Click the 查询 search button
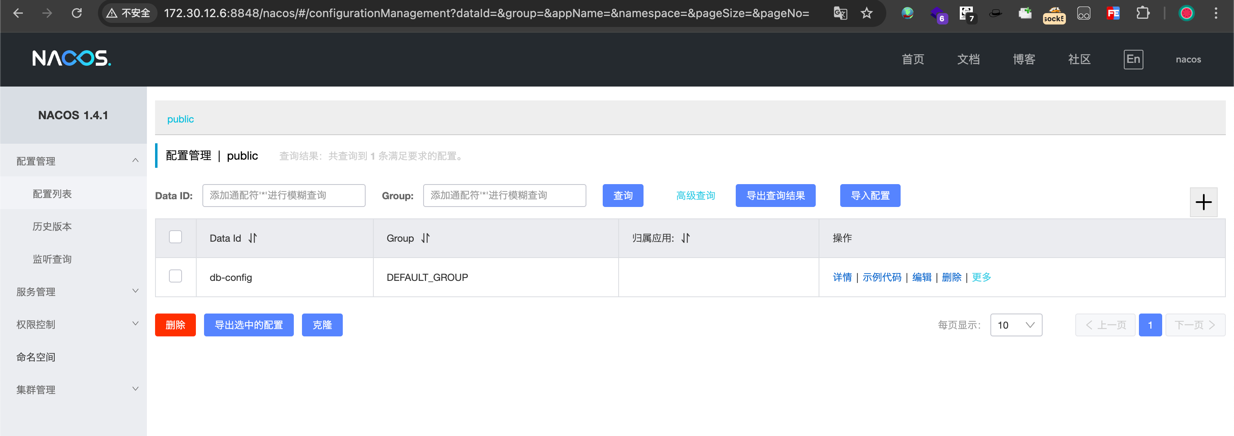This screenshot has width=1234, height=436. [x=622, y=196]
